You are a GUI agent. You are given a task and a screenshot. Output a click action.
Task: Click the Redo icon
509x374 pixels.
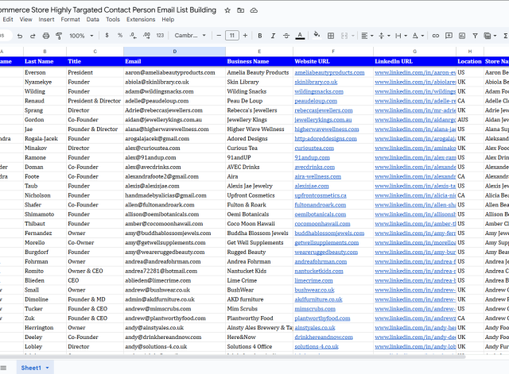click(x=33, y=36)
